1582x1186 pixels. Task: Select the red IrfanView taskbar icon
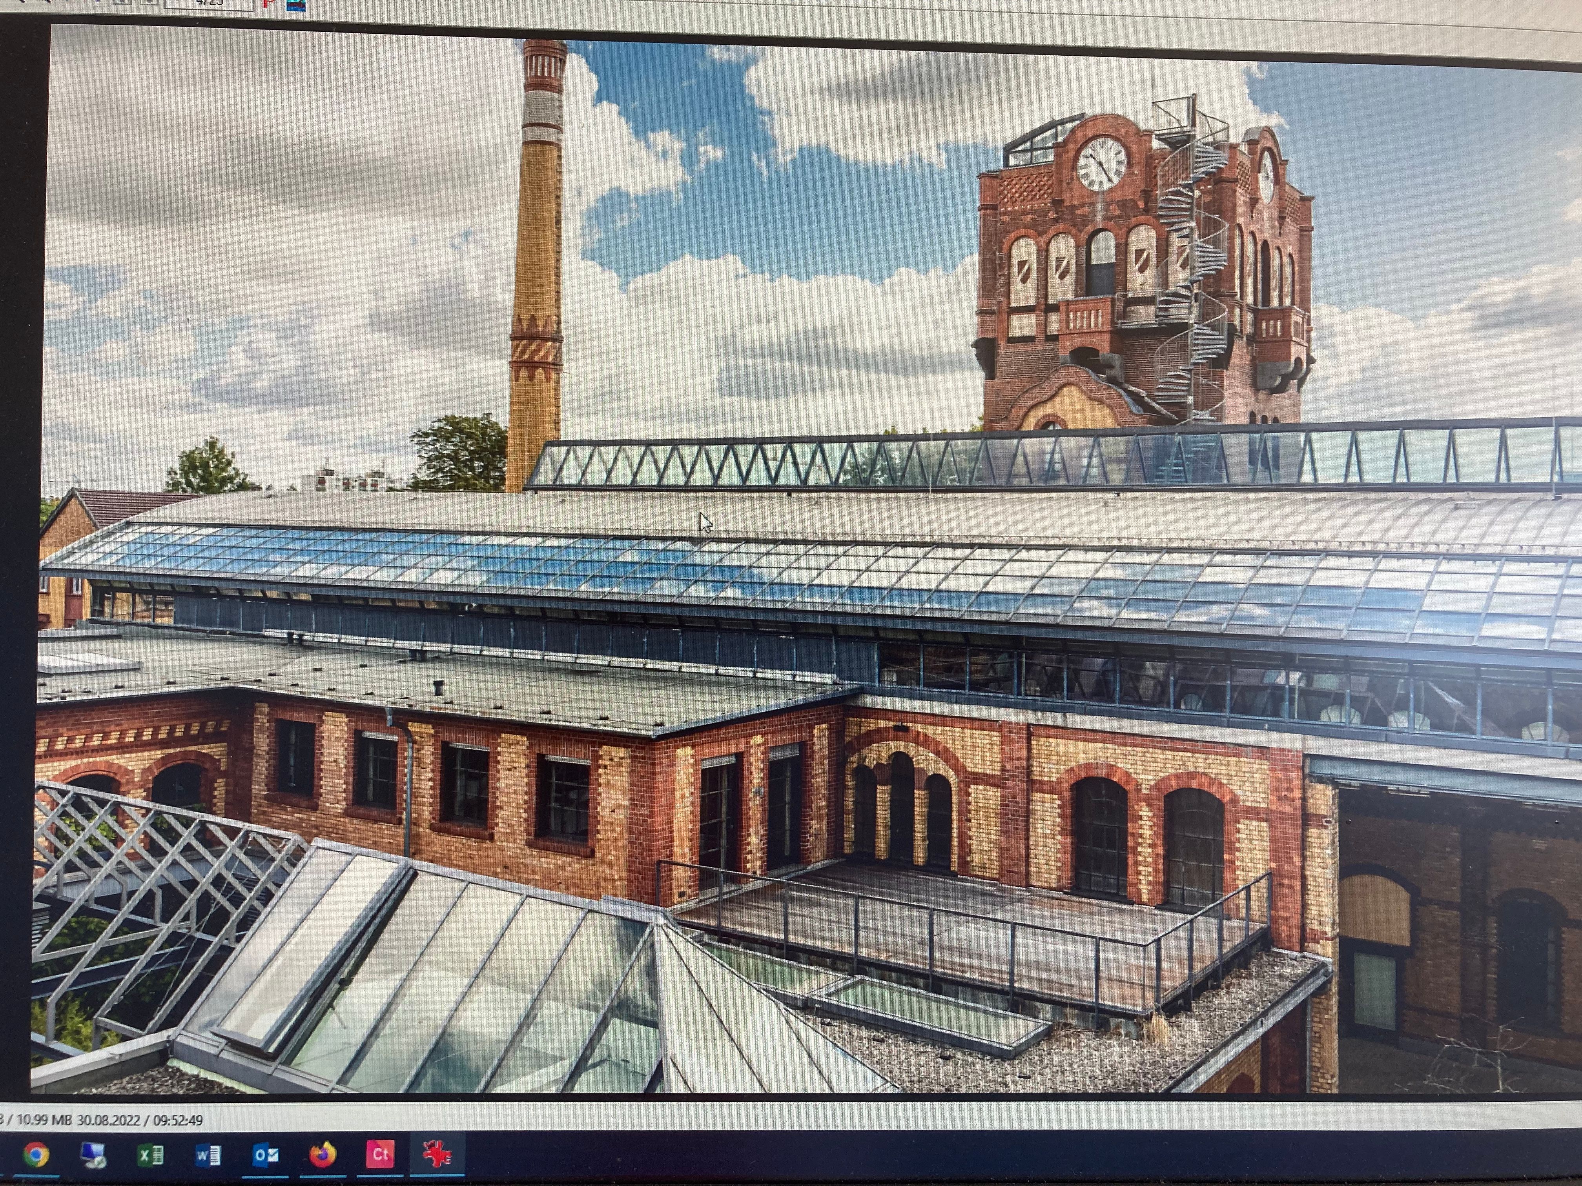437,1154
